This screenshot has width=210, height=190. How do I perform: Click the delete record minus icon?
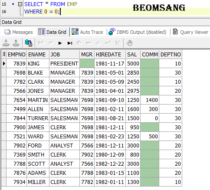(x=89, y=43)
